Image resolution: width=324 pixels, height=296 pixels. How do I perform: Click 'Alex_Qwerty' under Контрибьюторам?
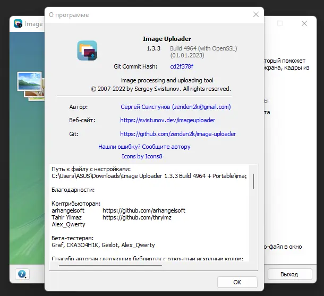coord(69,224)
